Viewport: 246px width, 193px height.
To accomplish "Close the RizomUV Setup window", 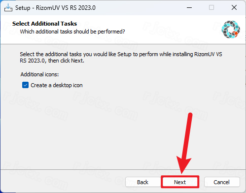I will [x=234, y=7].
